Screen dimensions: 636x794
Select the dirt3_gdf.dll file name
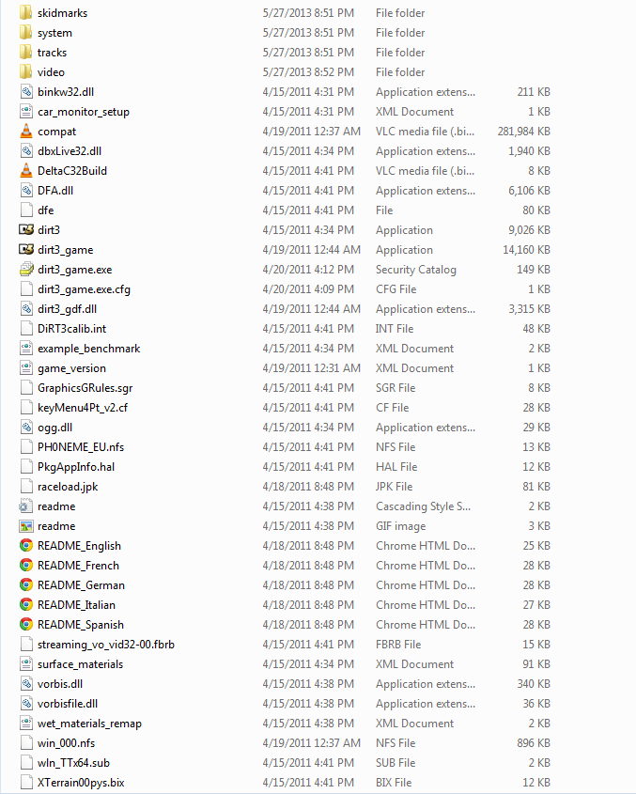67,309
